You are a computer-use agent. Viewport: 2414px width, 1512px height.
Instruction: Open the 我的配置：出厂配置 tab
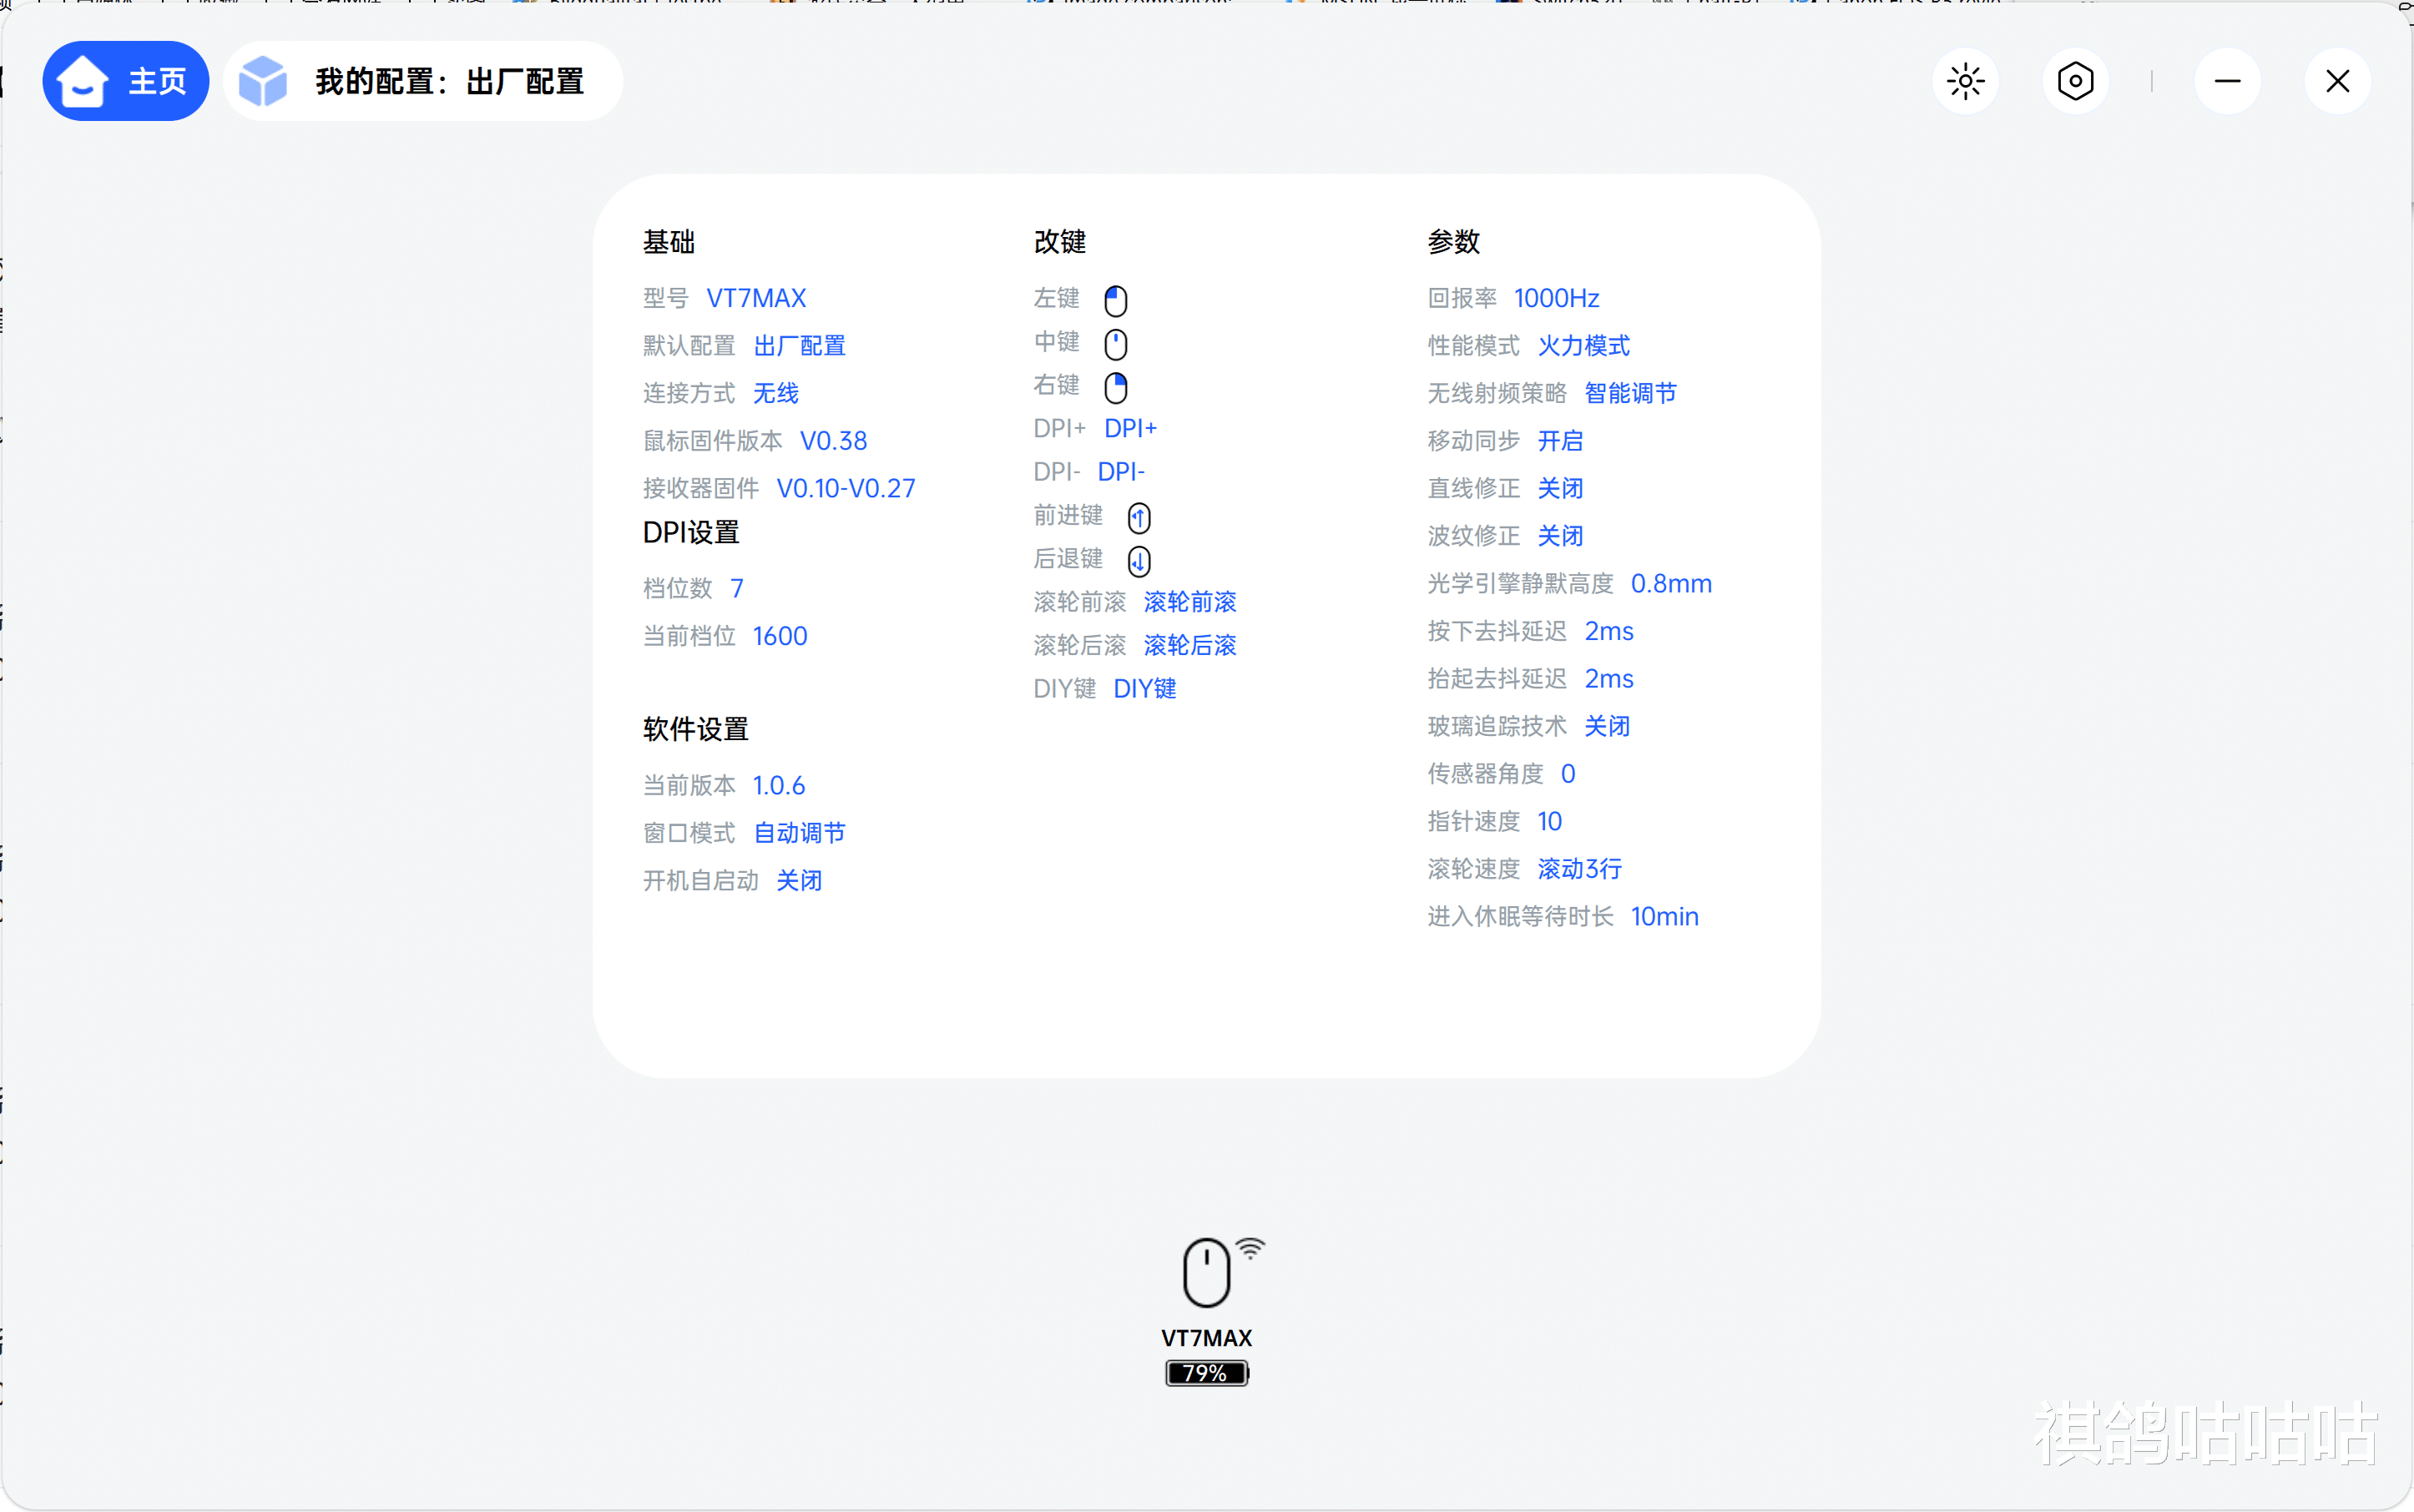point(448,81)
